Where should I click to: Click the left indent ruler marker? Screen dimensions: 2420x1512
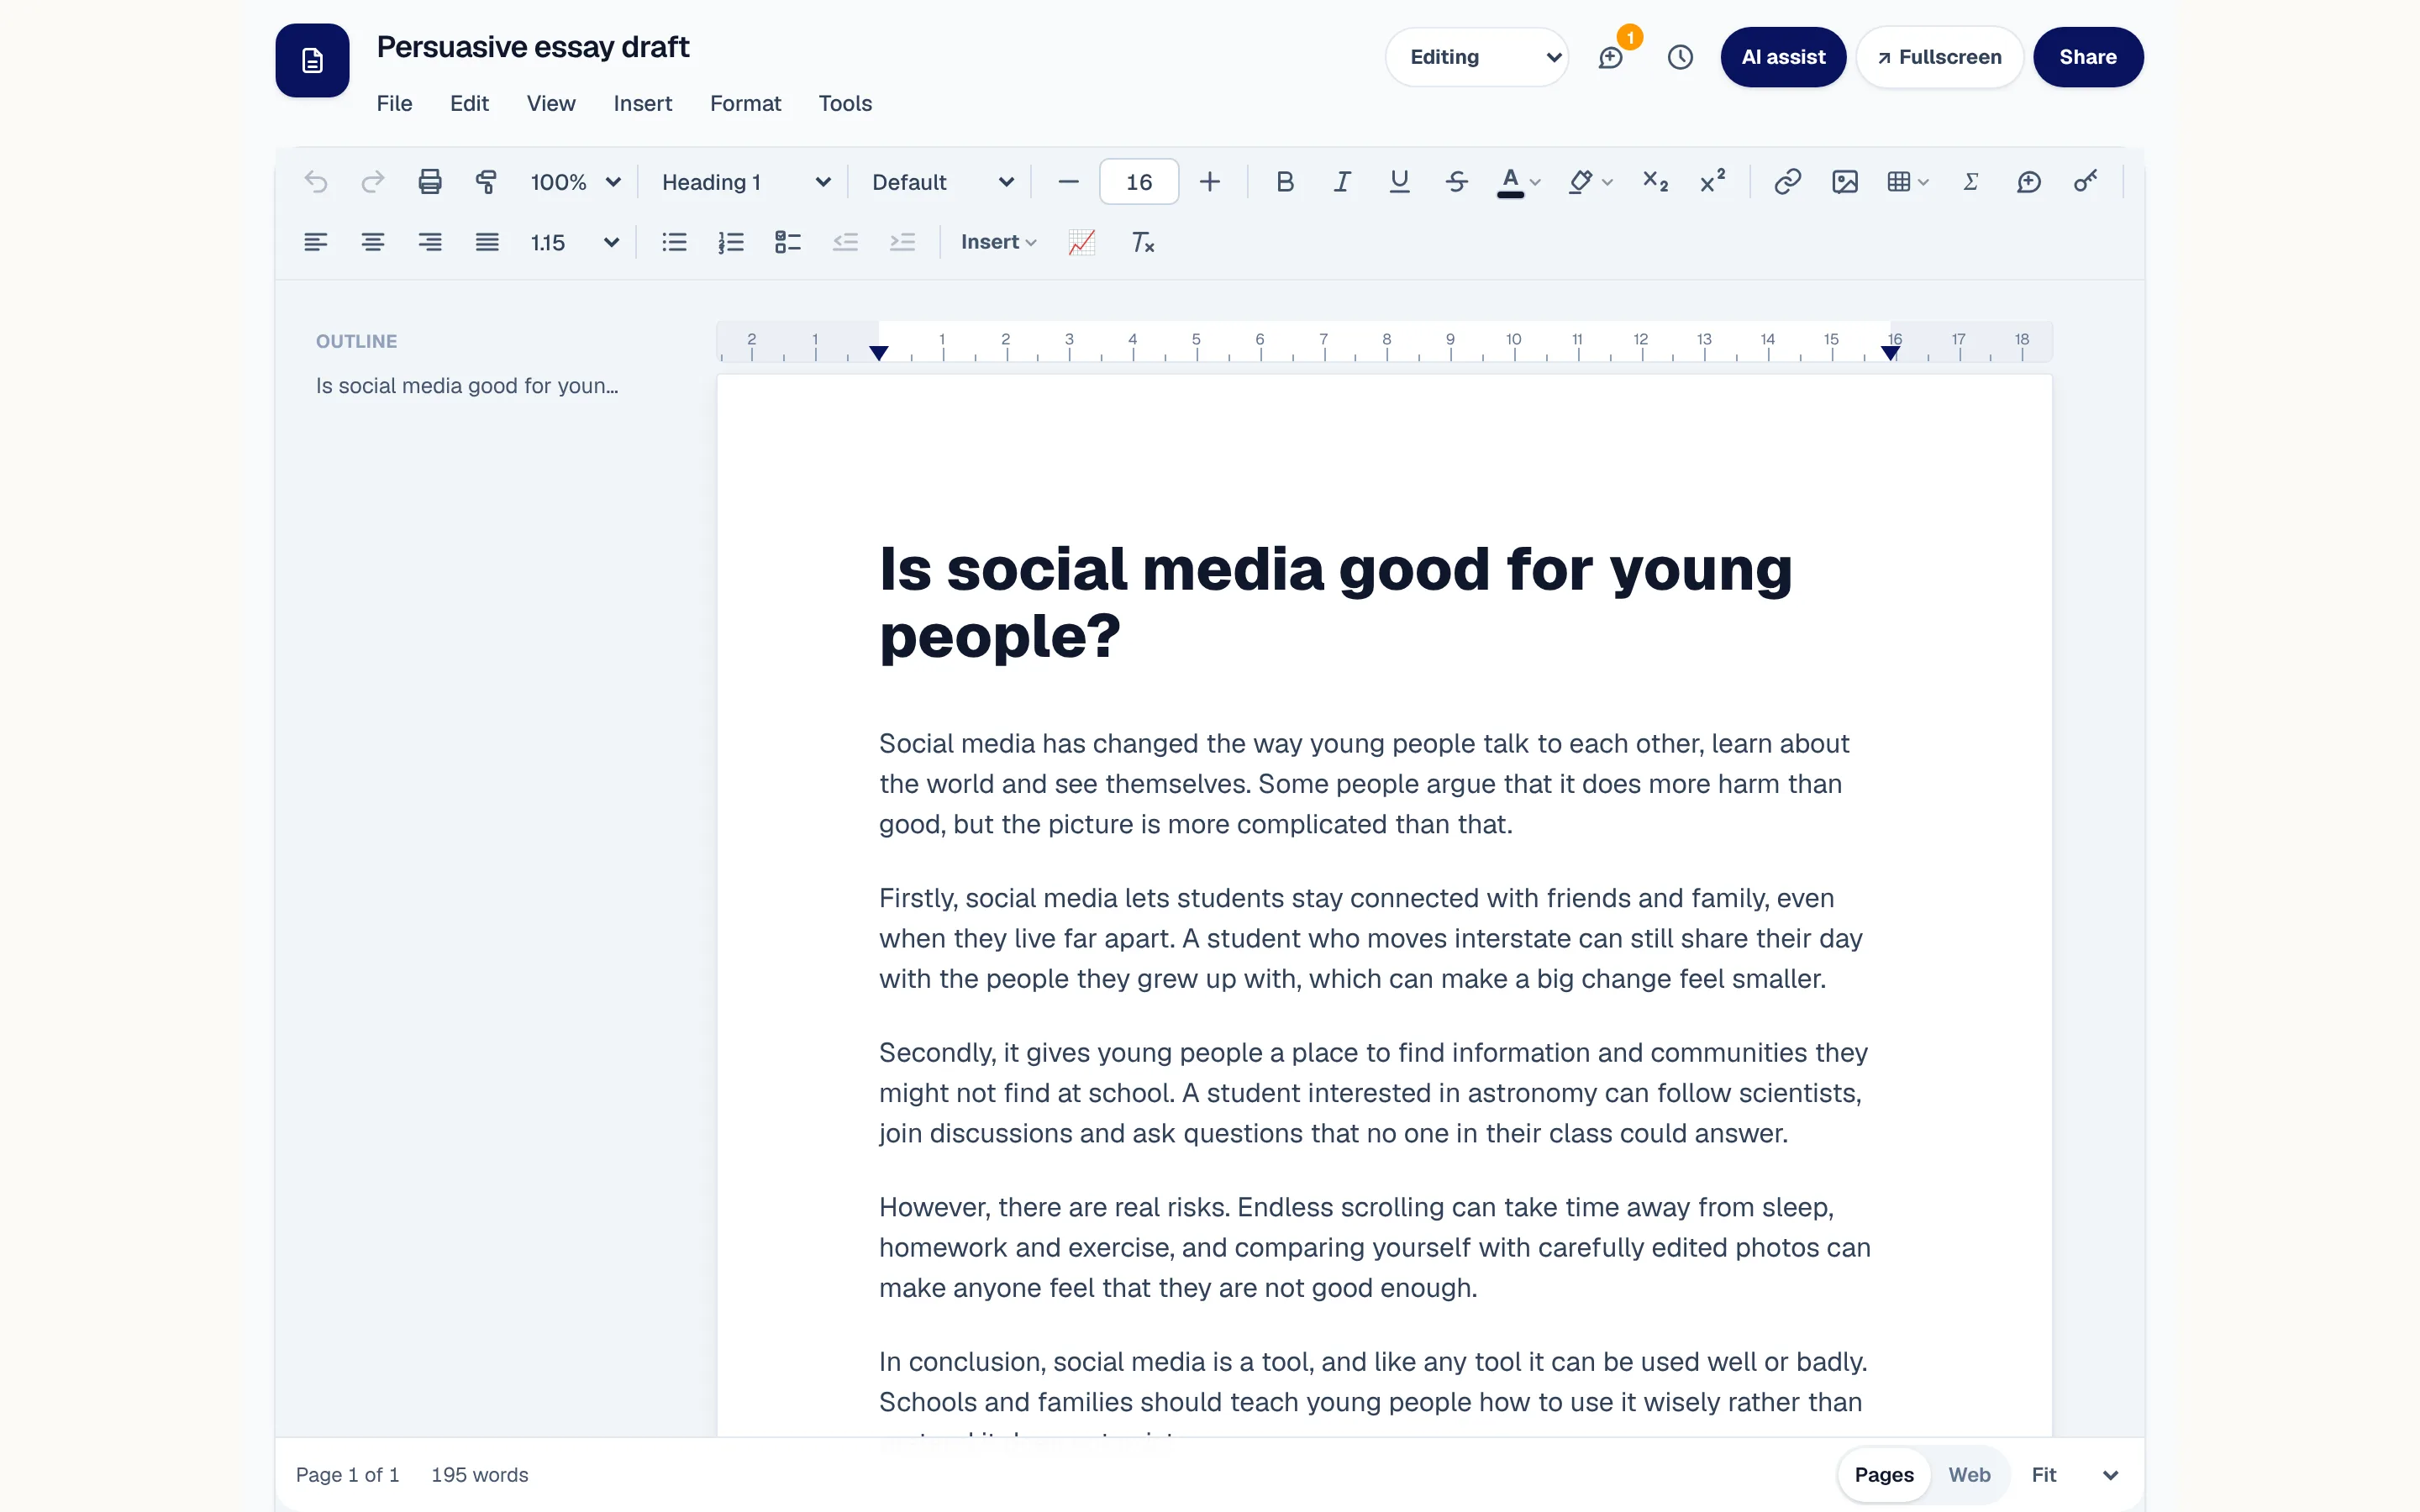(x=879, y=353)
